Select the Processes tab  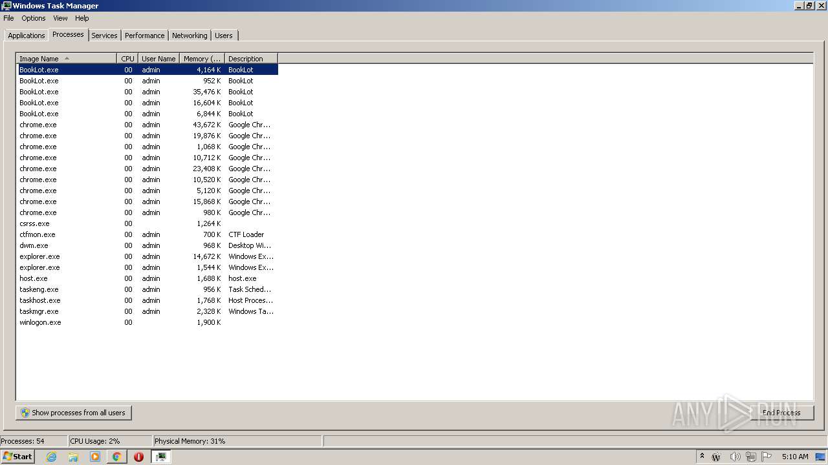[68, 34]
